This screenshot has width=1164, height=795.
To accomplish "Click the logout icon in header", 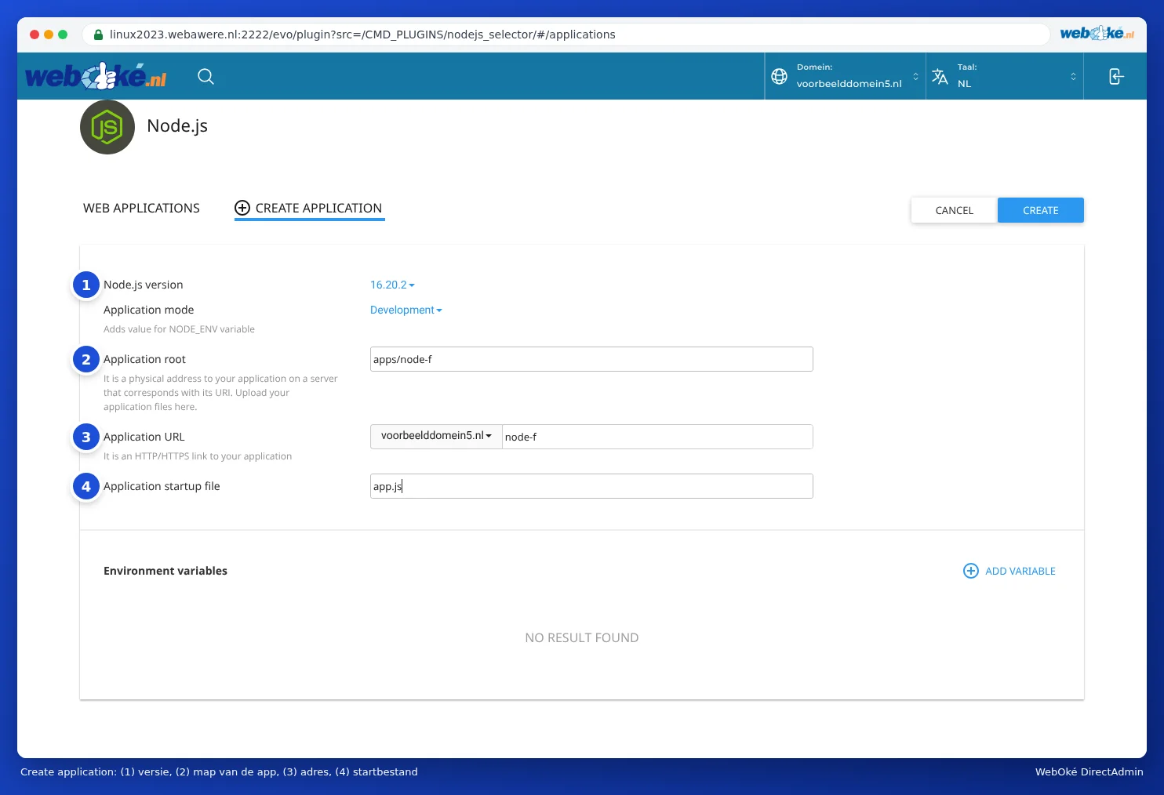I will (1115, 76).
